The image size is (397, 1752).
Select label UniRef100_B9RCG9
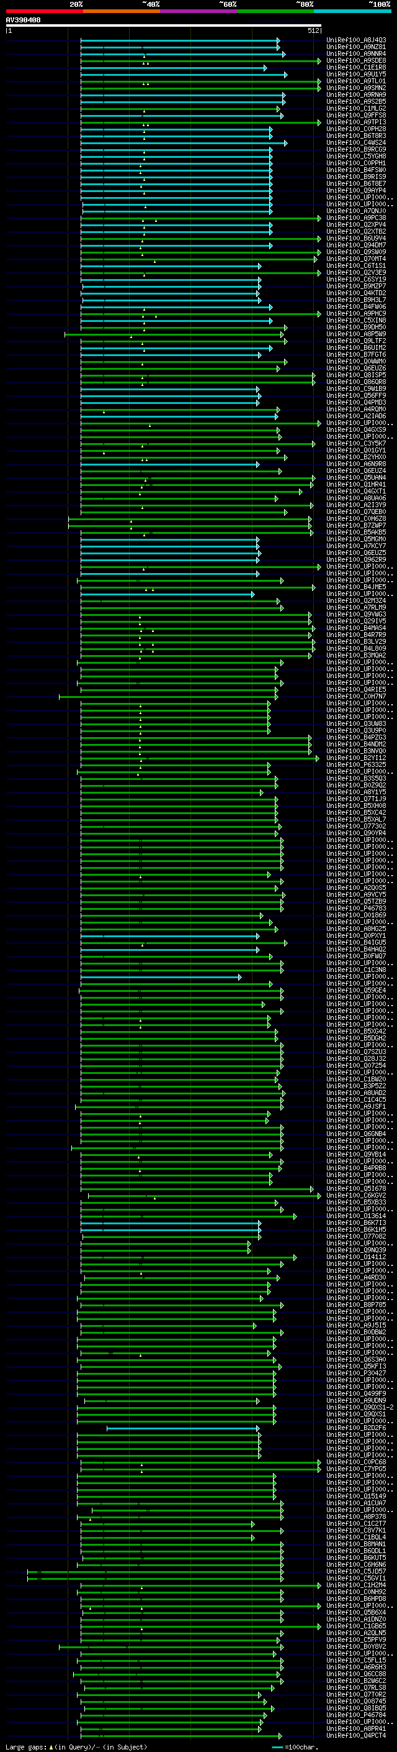[x=356, y=150]
